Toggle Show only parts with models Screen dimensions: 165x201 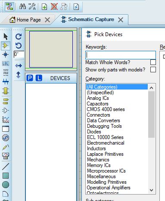point(153,70)
